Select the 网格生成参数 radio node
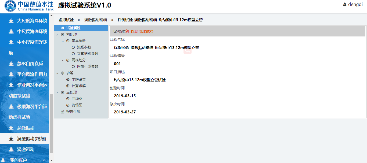Screen dimensions: 367x163 [x=73, y=66]
